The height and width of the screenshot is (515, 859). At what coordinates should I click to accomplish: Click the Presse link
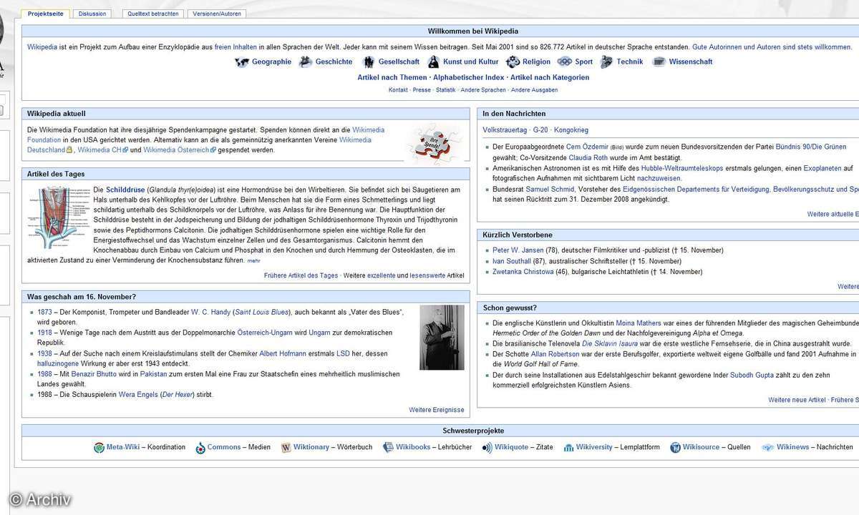pos(422,90)
